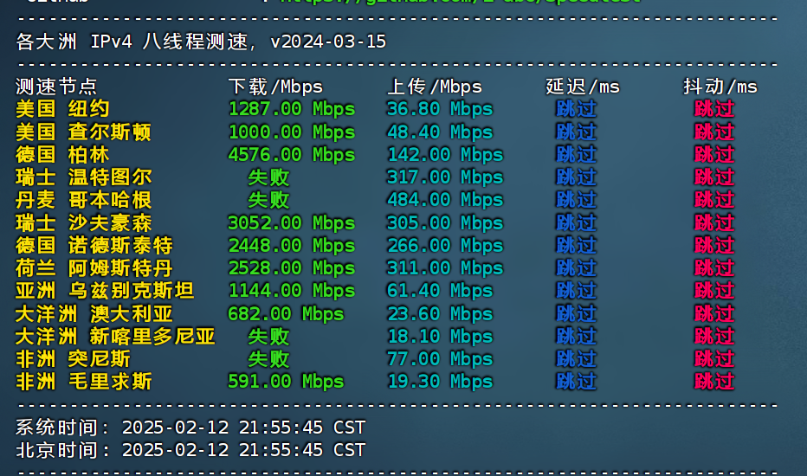
Task: Click upload value '317.00 Mbps'
Action: point(445,177)
